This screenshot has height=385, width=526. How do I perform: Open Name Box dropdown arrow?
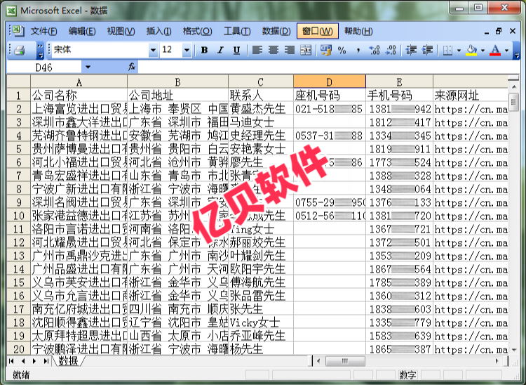88,67
